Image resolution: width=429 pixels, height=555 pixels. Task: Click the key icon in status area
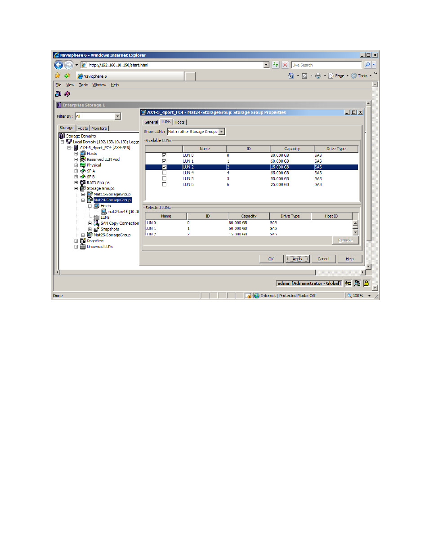pos(348,283)
